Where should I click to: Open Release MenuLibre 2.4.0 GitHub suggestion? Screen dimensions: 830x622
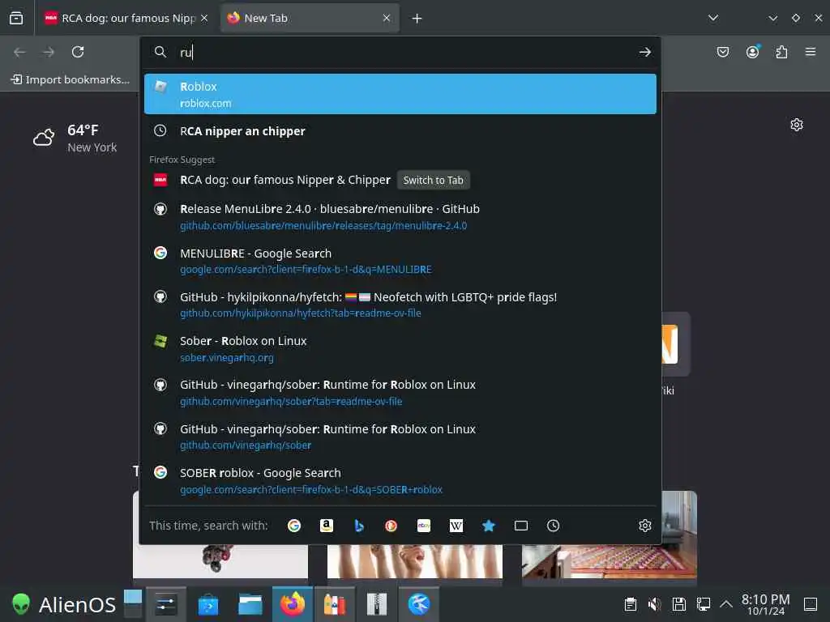click(400, 217)
